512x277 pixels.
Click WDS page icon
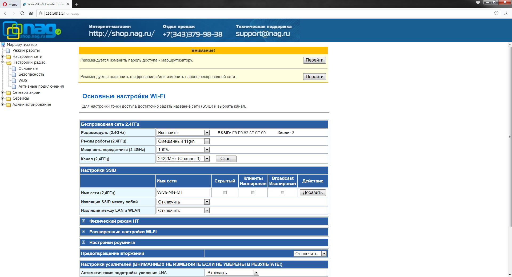point(14,81)
